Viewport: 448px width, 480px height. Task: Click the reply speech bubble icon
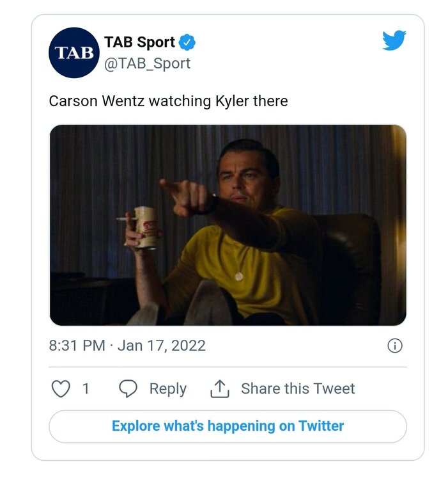(128, 388)
